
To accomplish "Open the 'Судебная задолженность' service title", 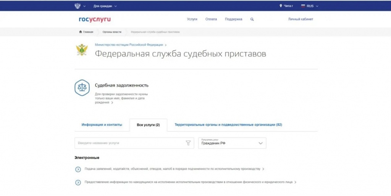I will click(122, 85).
